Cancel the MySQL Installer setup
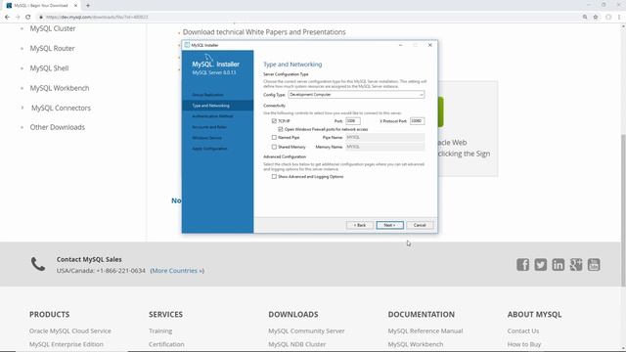626x352 pixels. click(x=420, y=225)
